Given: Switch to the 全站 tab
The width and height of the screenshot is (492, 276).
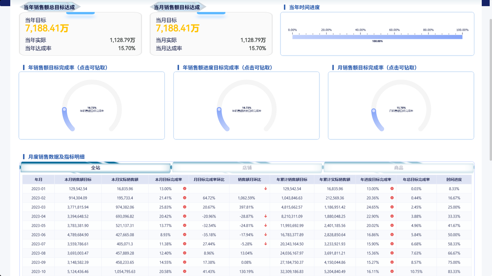Looking at the screenshot, I should 96,168.
